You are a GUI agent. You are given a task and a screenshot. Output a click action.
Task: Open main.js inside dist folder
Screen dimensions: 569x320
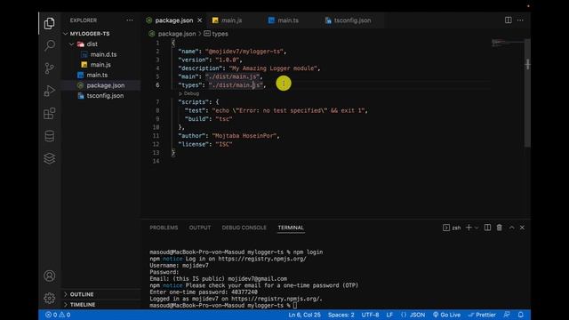point(100,65)
